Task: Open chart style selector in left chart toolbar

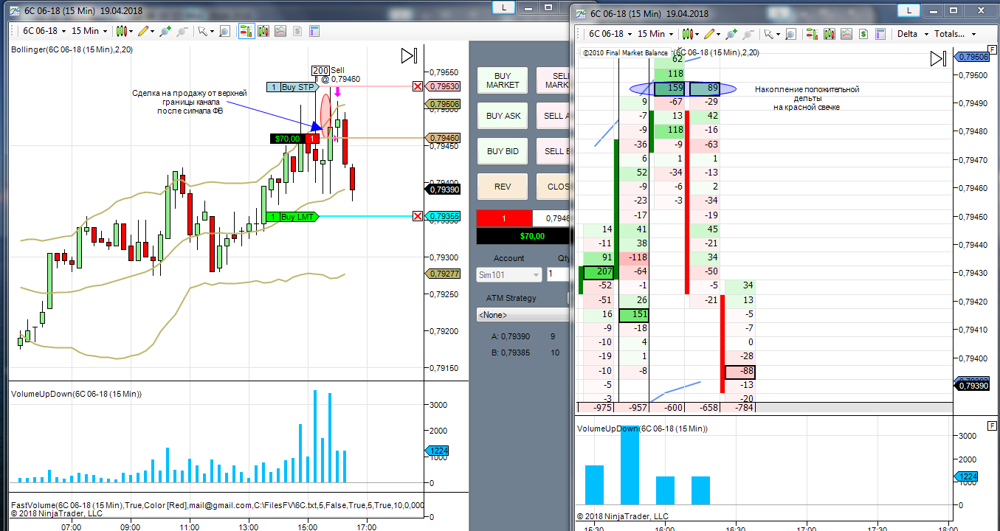Action: [x=125, y=31]
